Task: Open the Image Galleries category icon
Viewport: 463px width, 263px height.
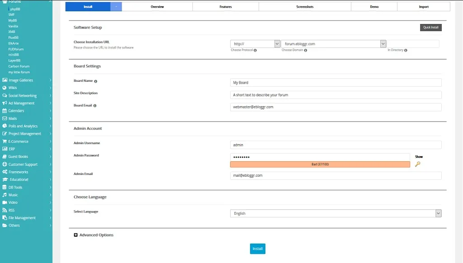Action: [x=5, y=80]
